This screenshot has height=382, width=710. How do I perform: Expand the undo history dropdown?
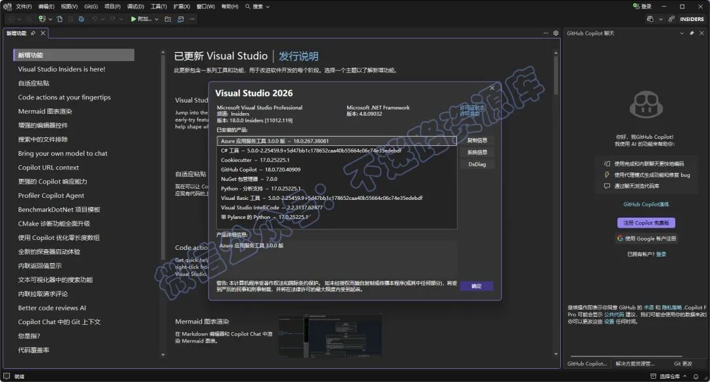pyautogui.click(x=103, y=19)
